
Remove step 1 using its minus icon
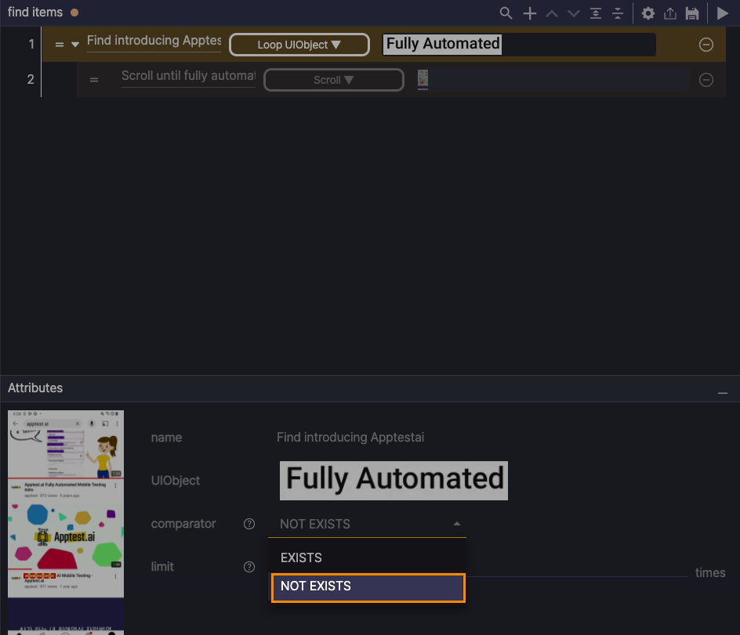pyautogui.click(x=706, y=45)
